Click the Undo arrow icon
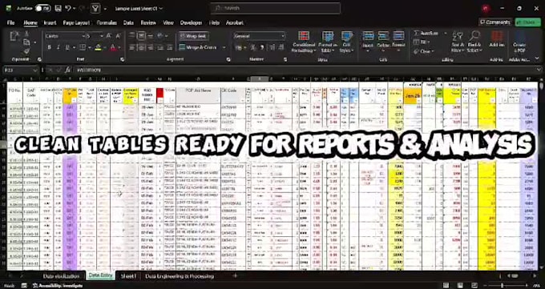Image resolution: width=545 pixels, height=289 pixels. [68, 8]
